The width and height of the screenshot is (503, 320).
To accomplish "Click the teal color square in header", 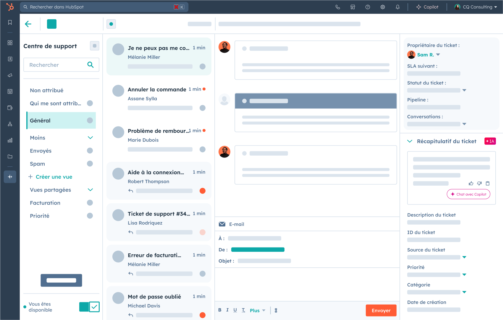I will (x=52, y=24).
